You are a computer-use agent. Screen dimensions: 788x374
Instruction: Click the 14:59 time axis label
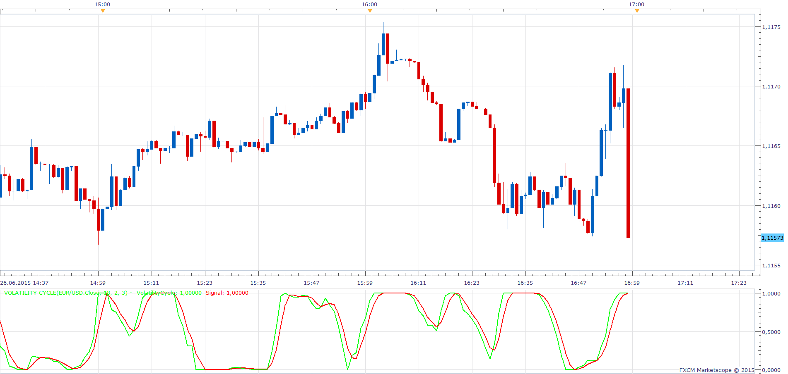98,283
